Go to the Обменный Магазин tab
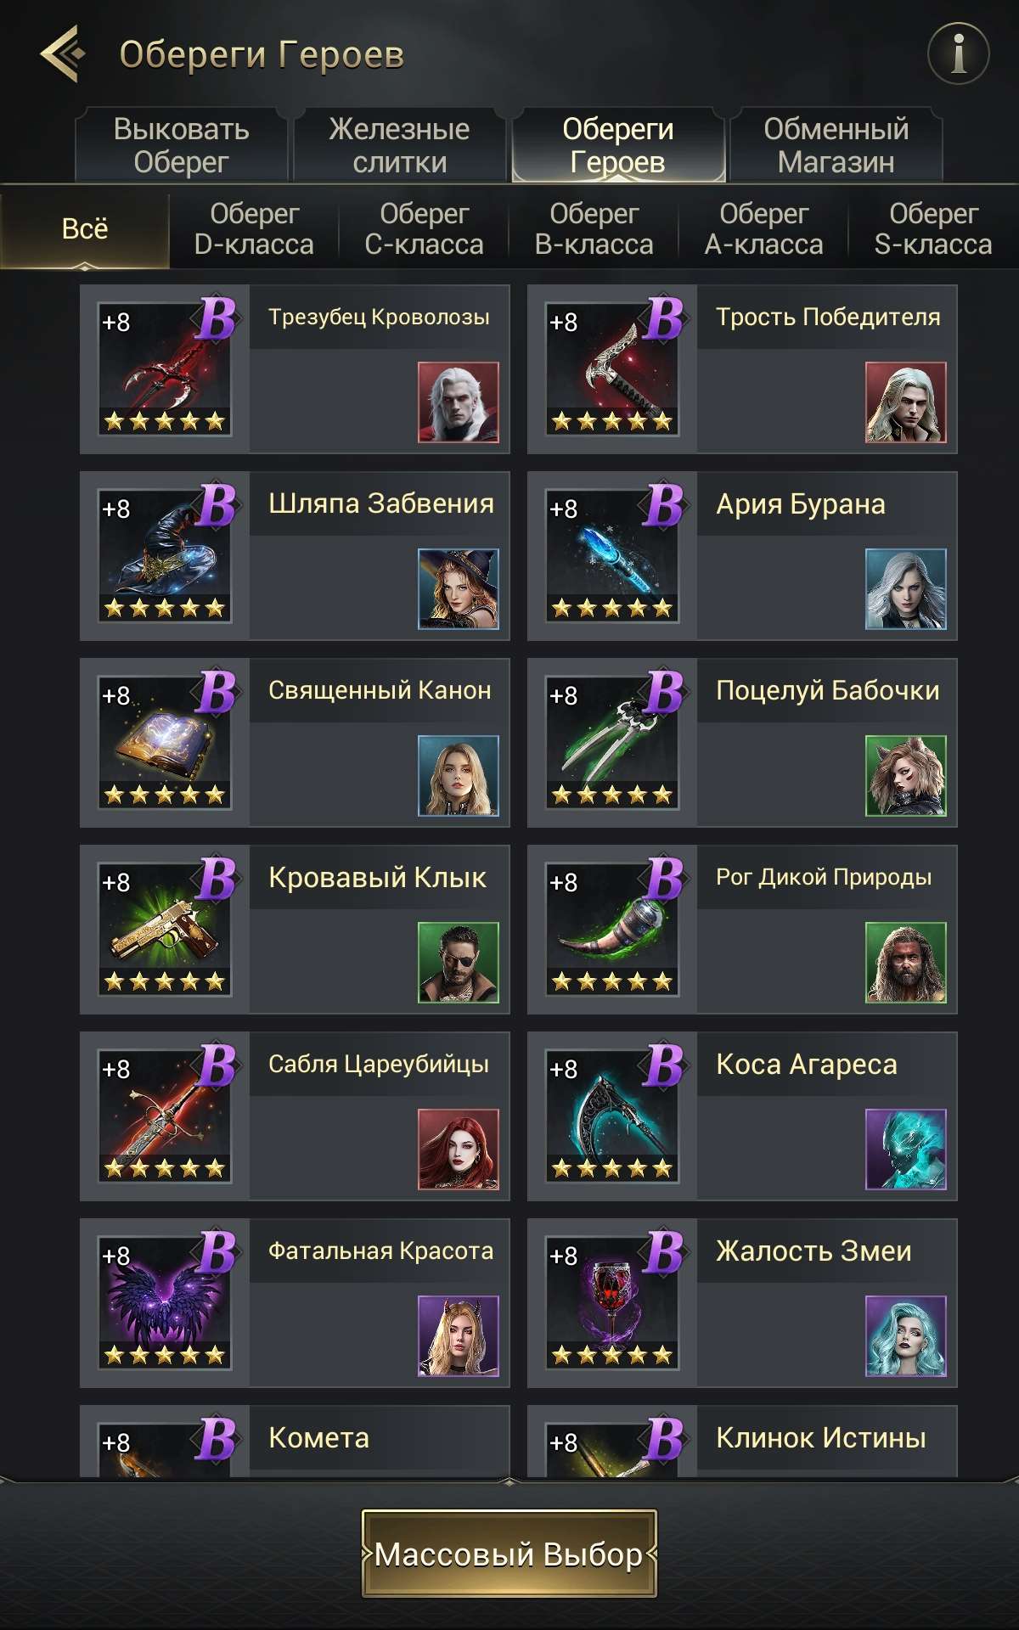This screenshot has width=1019, height=1630. (836, 145)
